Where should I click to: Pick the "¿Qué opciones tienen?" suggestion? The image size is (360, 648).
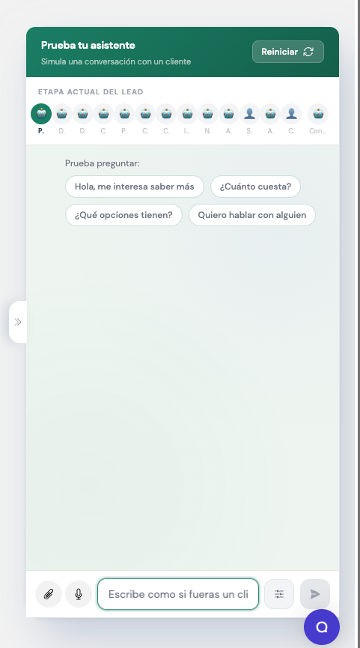pos(123,215)
